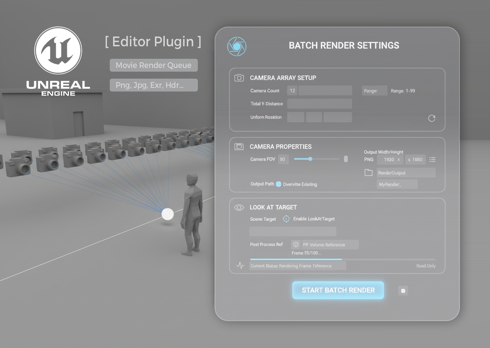Click the RenderOutput folder path field
Image resolution: width=490 pixels, height=348 pixels.
(x=406, y=173)
